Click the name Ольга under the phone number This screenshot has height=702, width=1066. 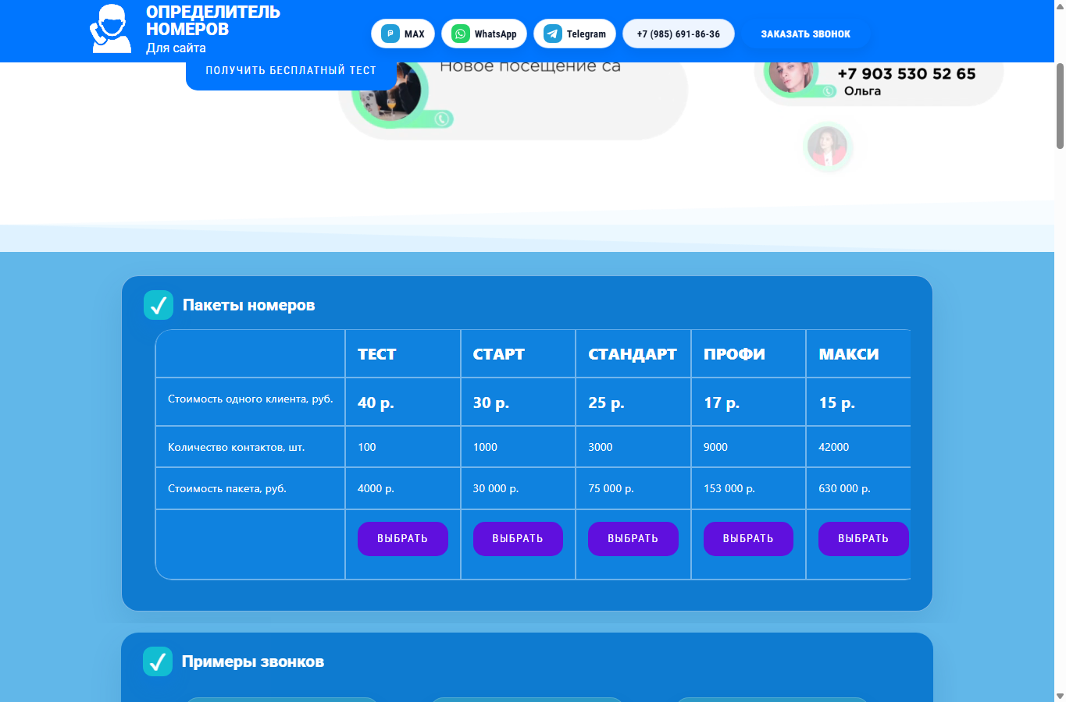tap(862, 91)
